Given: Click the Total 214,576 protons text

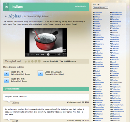Looking at the screenshot, I should tap(68, 61).
